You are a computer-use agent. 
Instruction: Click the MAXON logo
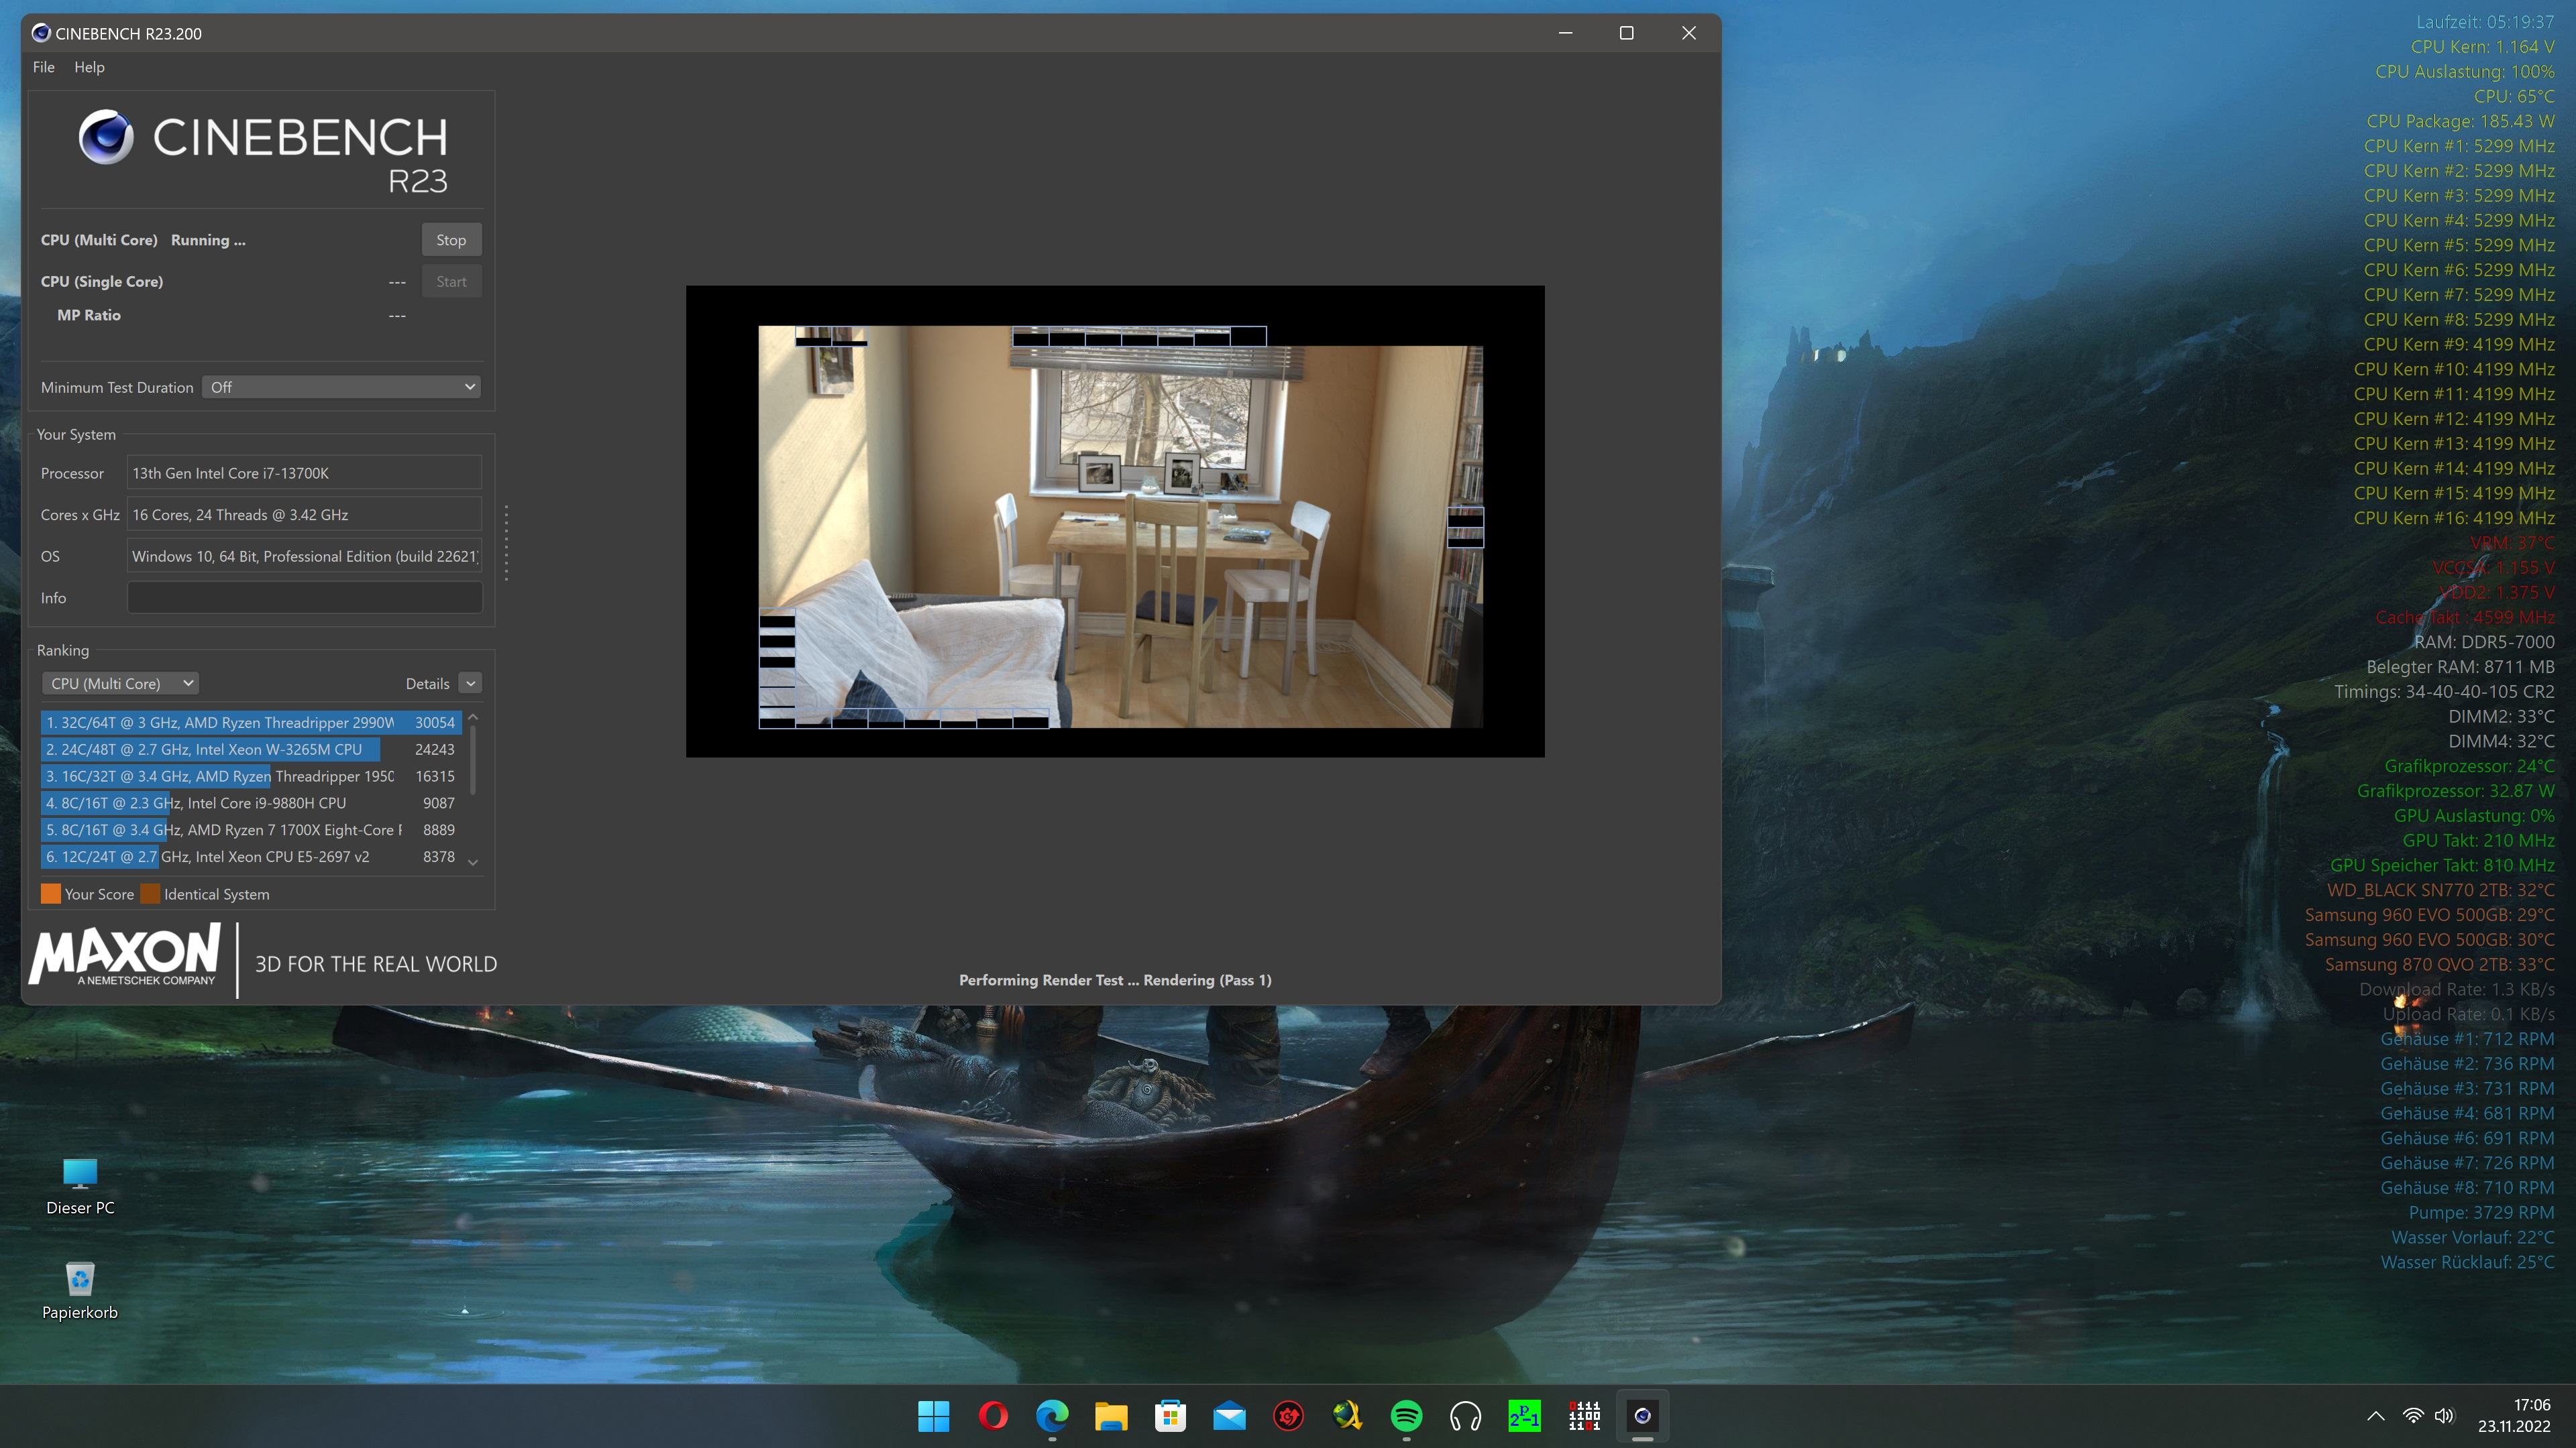click(125, 955)
